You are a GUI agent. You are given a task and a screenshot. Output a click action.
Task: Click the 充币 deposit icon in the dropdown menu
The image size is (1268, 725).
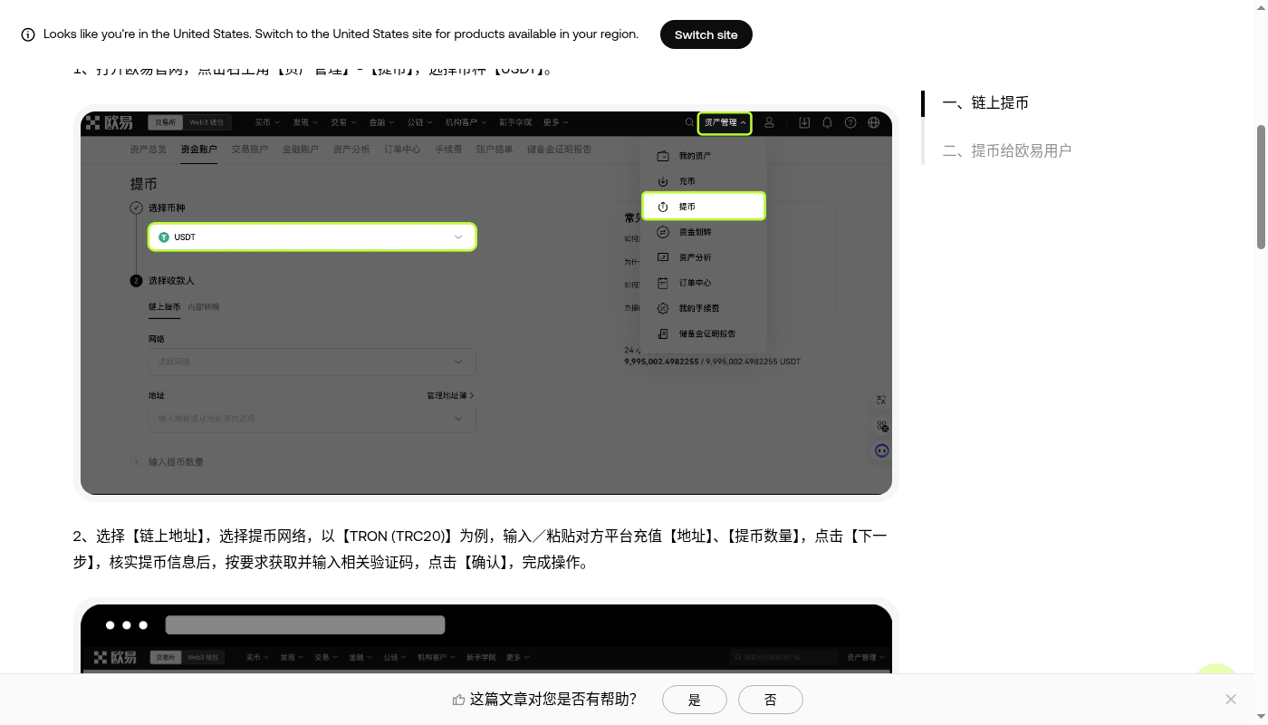click(x=663, y=181)
